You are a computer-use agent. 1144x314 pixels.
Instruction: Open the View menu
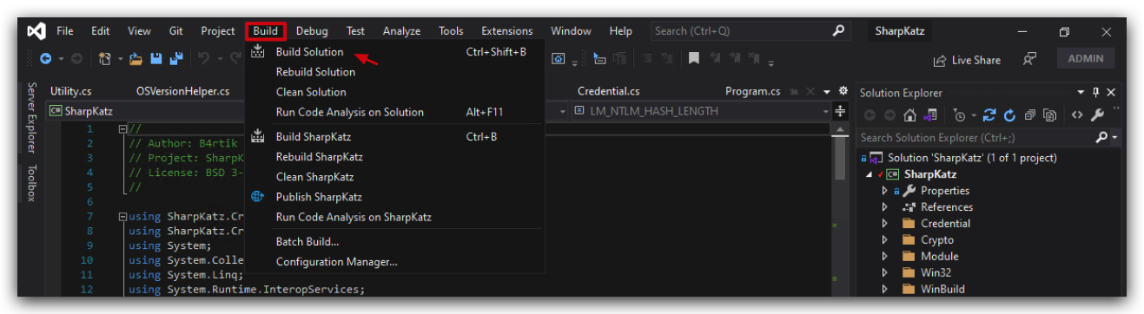139,31
